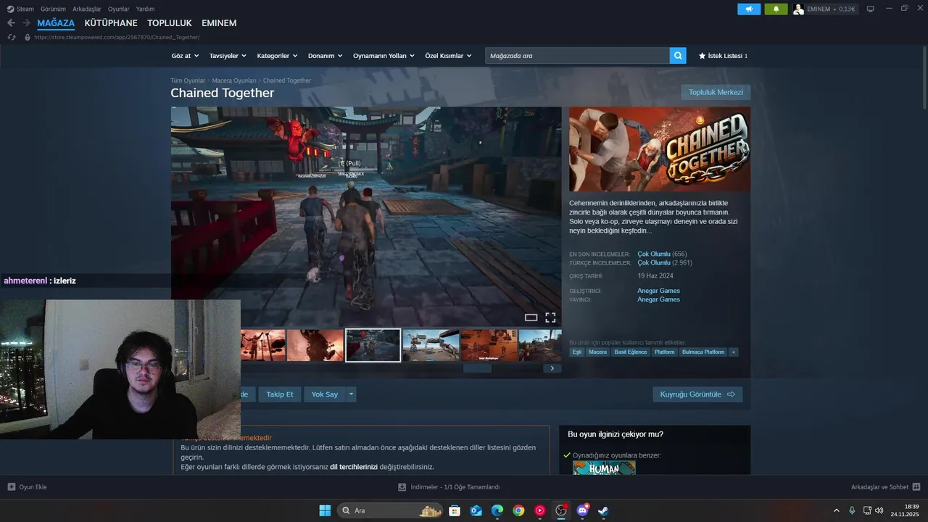Go back with the browser back arrow

point(11,23)
